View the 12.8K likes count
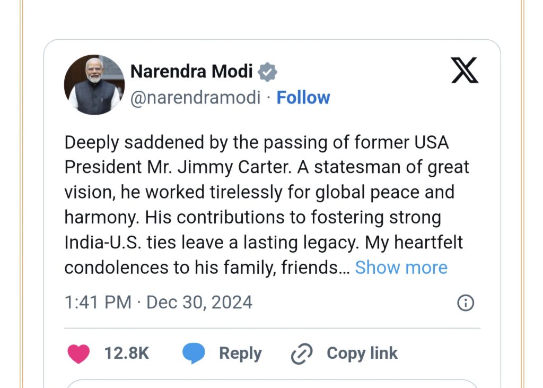This screenshot has height=388, width=543. (126, 353)
